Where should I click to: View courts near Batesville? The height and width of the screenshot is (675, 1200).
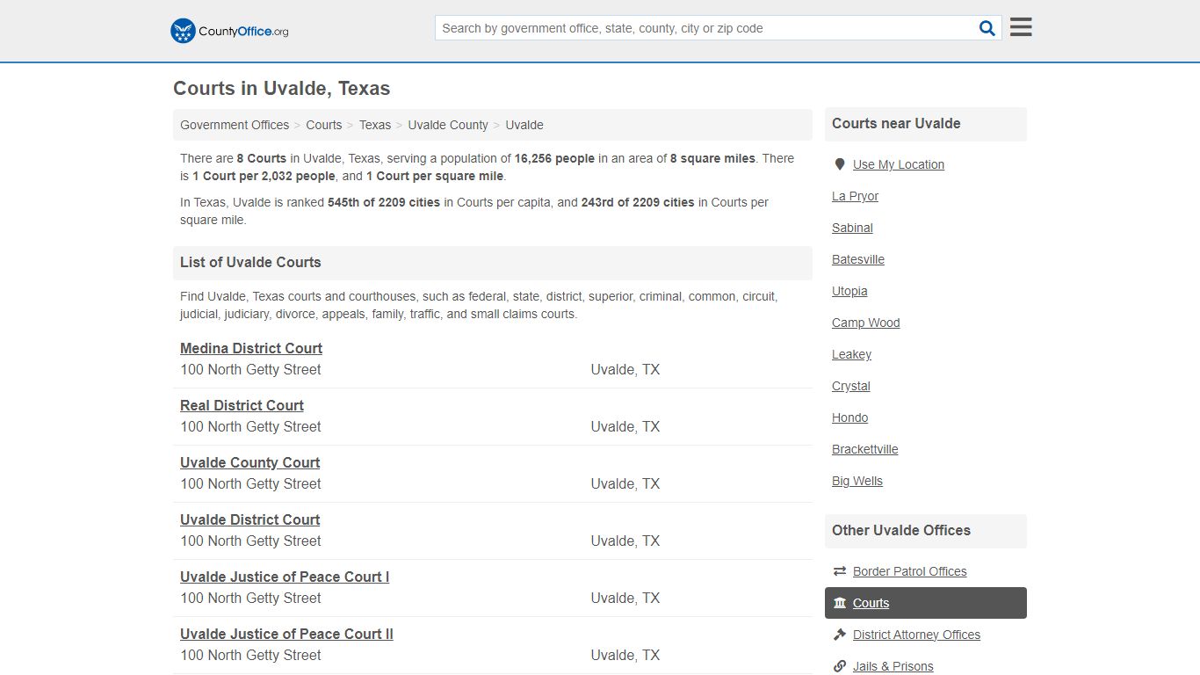click(858, 259)
